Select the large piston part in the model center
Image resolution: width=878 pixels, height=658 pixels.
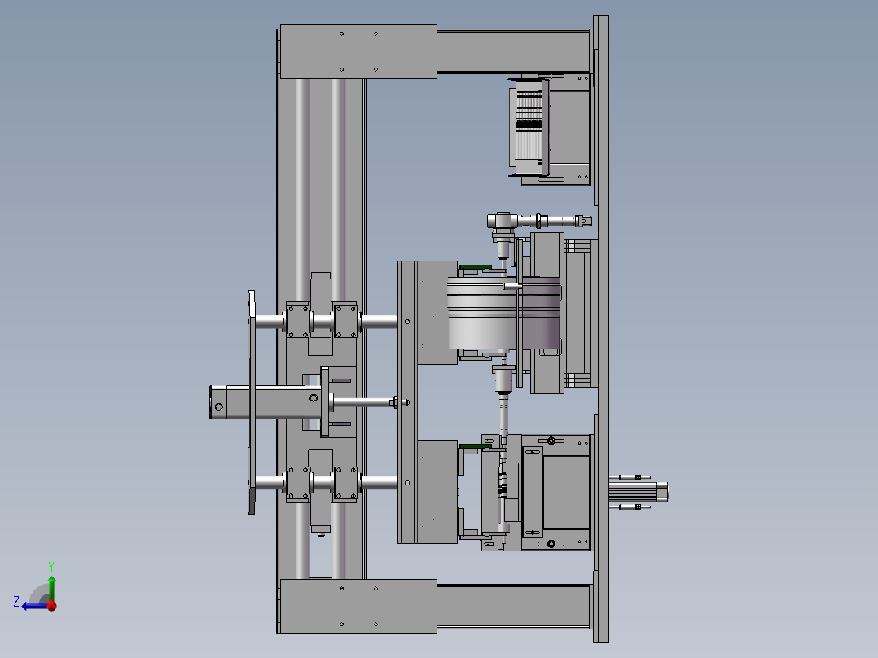point(504,314)
